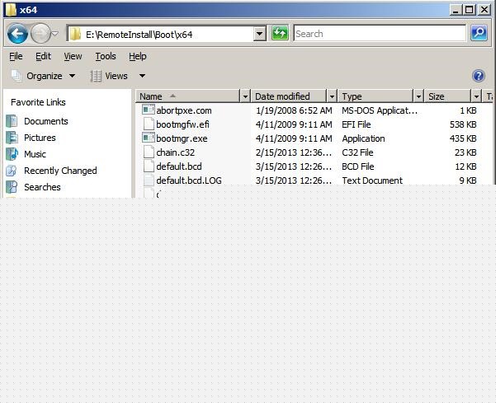Open the Size column filter dropdown

[x=476, y=96]
